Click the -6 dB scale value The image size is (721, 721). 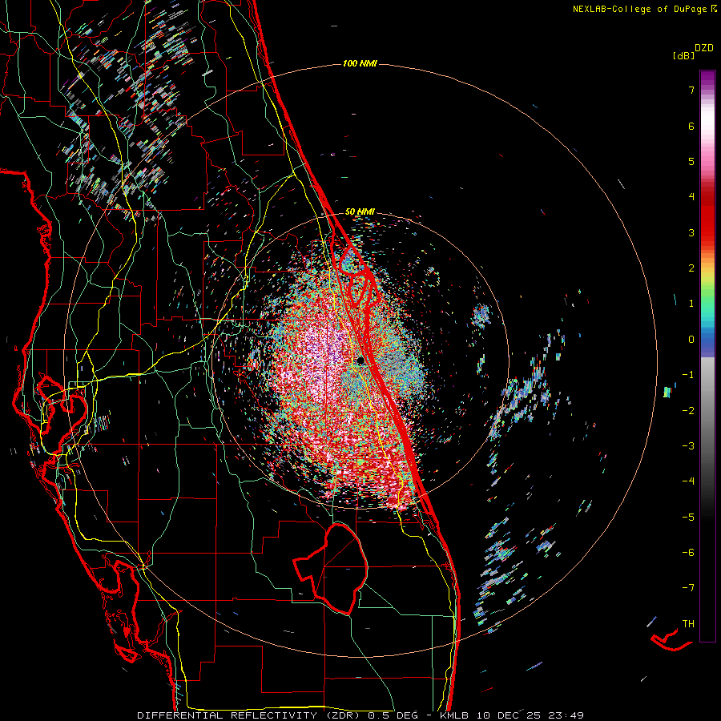688,553
